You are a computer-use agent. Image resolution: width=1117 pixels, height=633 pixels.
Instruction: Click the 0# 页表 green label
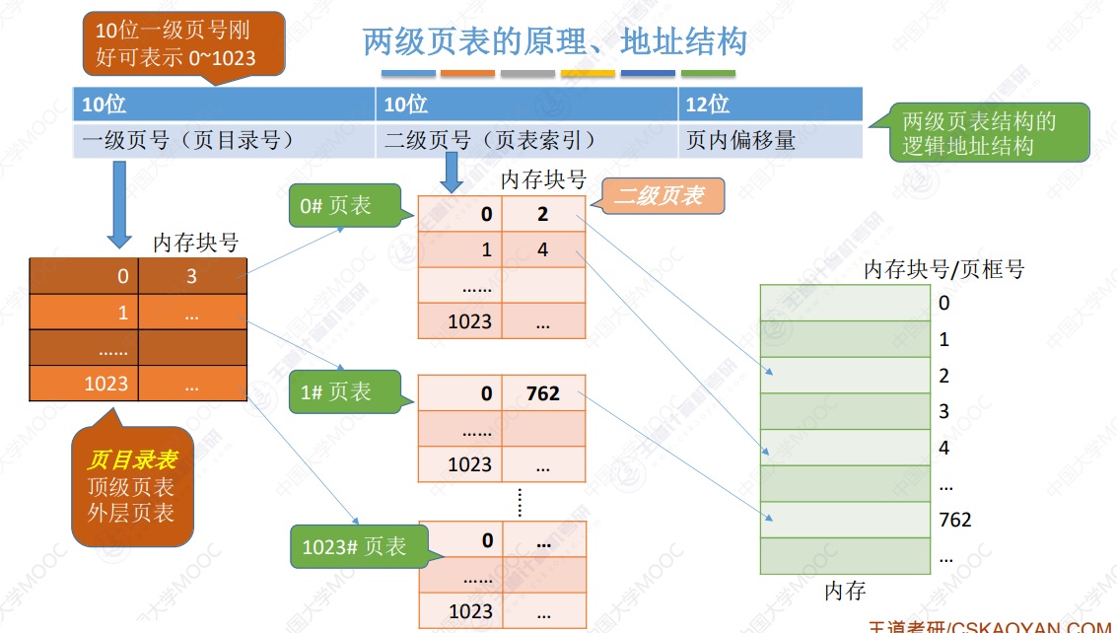tap(345, 205)
